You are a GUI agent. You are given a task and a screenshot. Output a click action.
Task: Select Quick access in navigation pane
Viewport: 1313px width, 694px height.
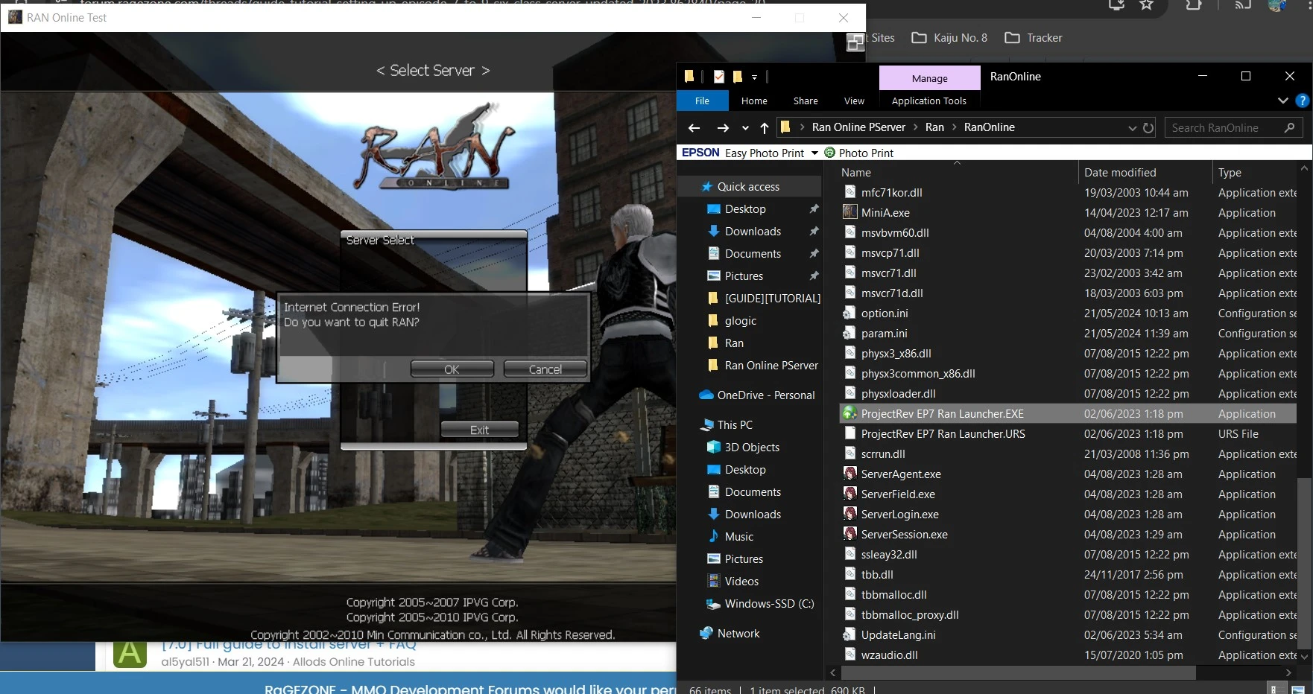(x=748, y=187)
